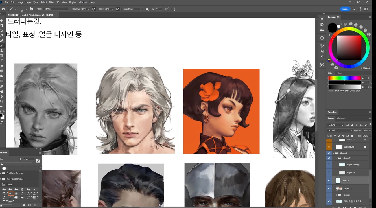This screenshot has width=376, height=208.
Task: Click the Share button
Action: pyautogui.click(x=345, y=9)
